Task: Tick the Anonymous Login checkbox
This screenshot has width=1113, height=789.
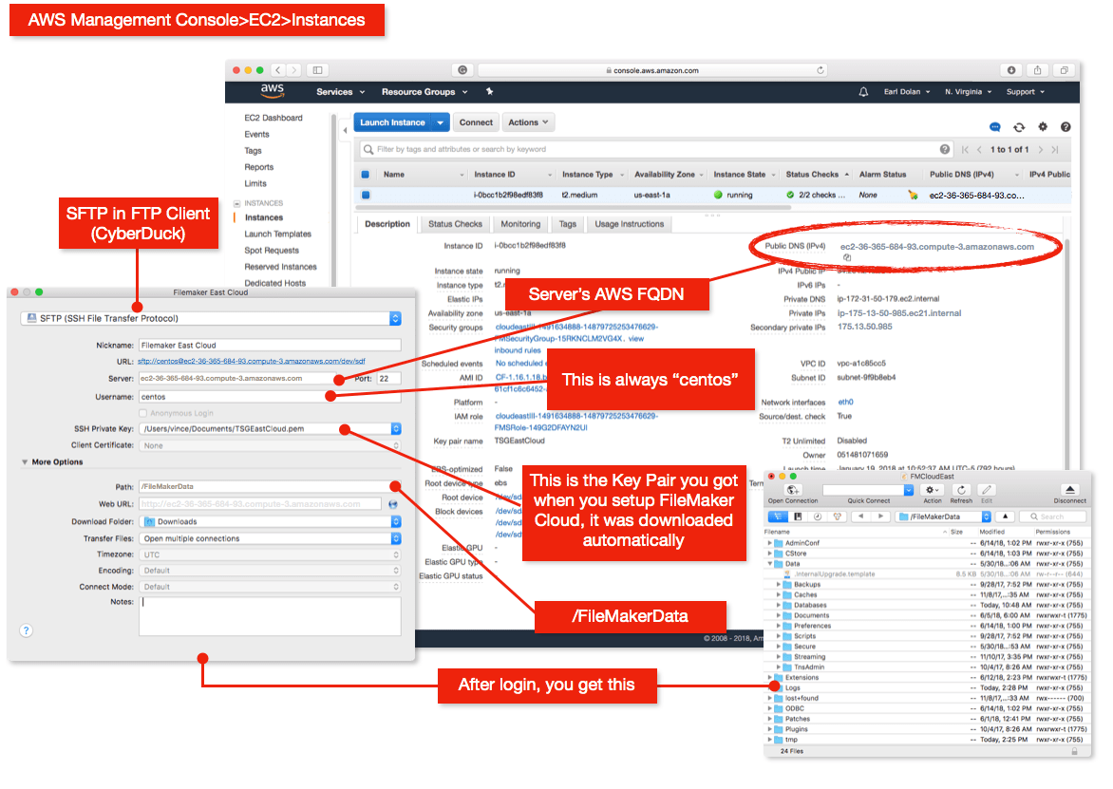Action: (x=142, y=413)
